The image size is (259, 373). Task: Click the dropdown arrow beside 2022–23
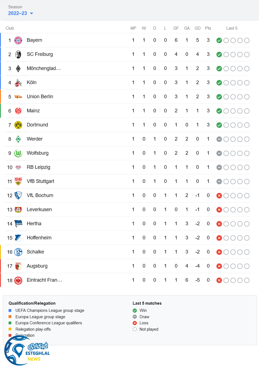tap(32, 13)
